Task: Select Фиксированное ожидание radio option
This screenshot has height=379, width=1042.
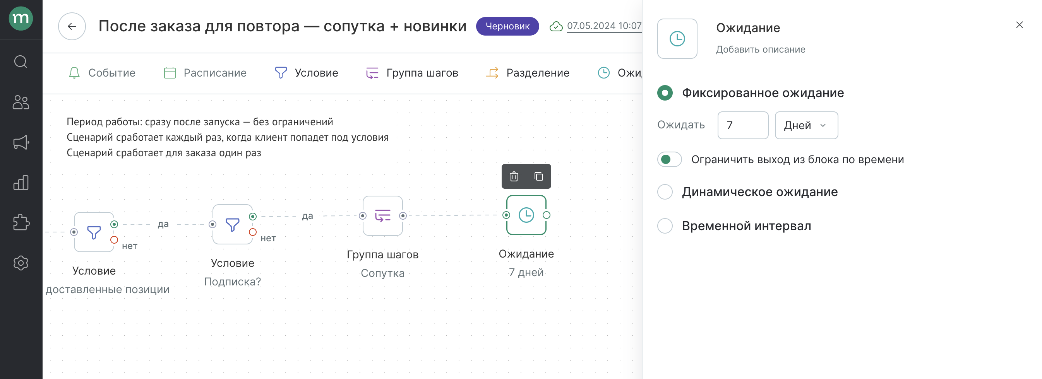Action: coord(665,93)
